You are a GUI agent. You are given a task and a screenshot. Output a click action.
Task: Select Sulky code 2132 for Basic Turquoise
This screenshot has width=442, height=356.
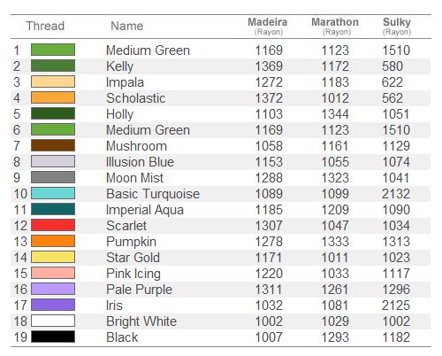tap(396, 194)
